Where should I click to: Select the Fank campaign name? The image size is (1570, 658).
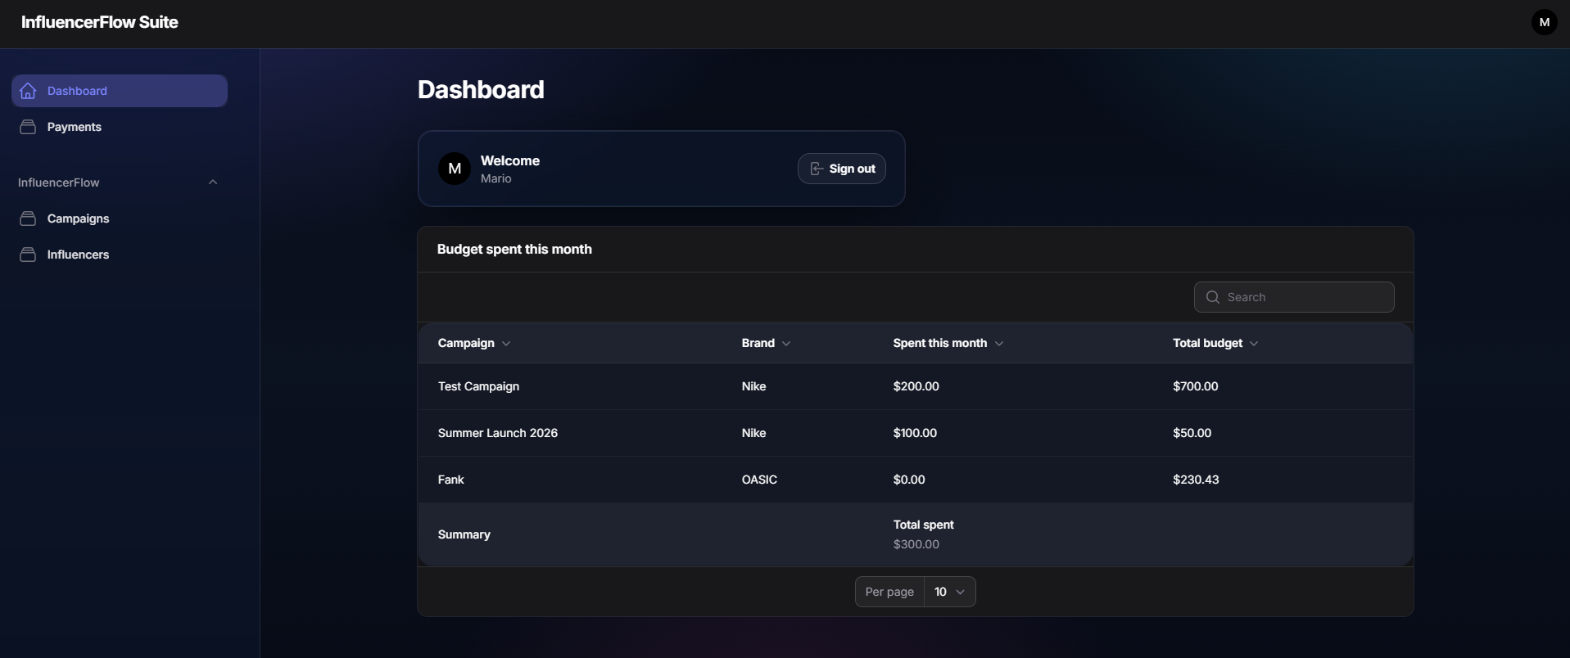[451, 480]
